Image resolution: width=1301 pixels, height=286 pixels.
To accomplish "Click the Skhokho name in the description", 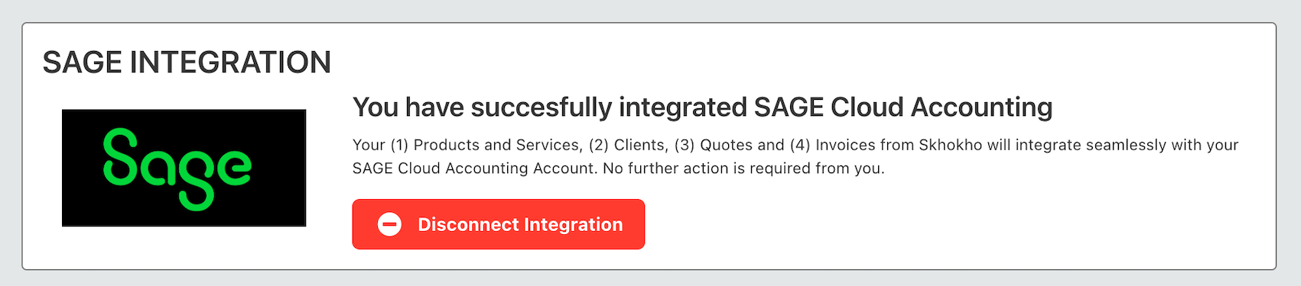I will [950, 145].
